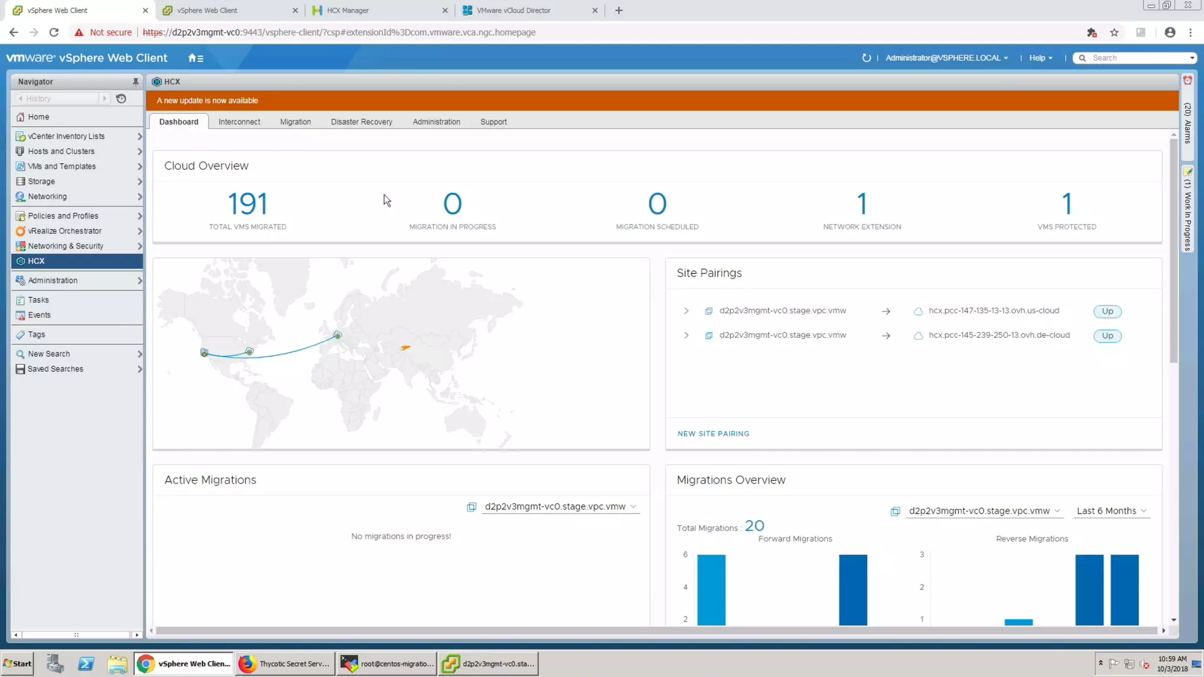
Task: Expand the ovh.de-cloud site pairing row
Action: click(x=686, y=336)
